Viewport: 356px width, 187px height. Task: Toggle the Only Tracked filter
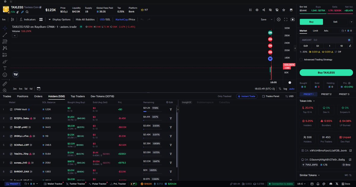tap(224, 96)
